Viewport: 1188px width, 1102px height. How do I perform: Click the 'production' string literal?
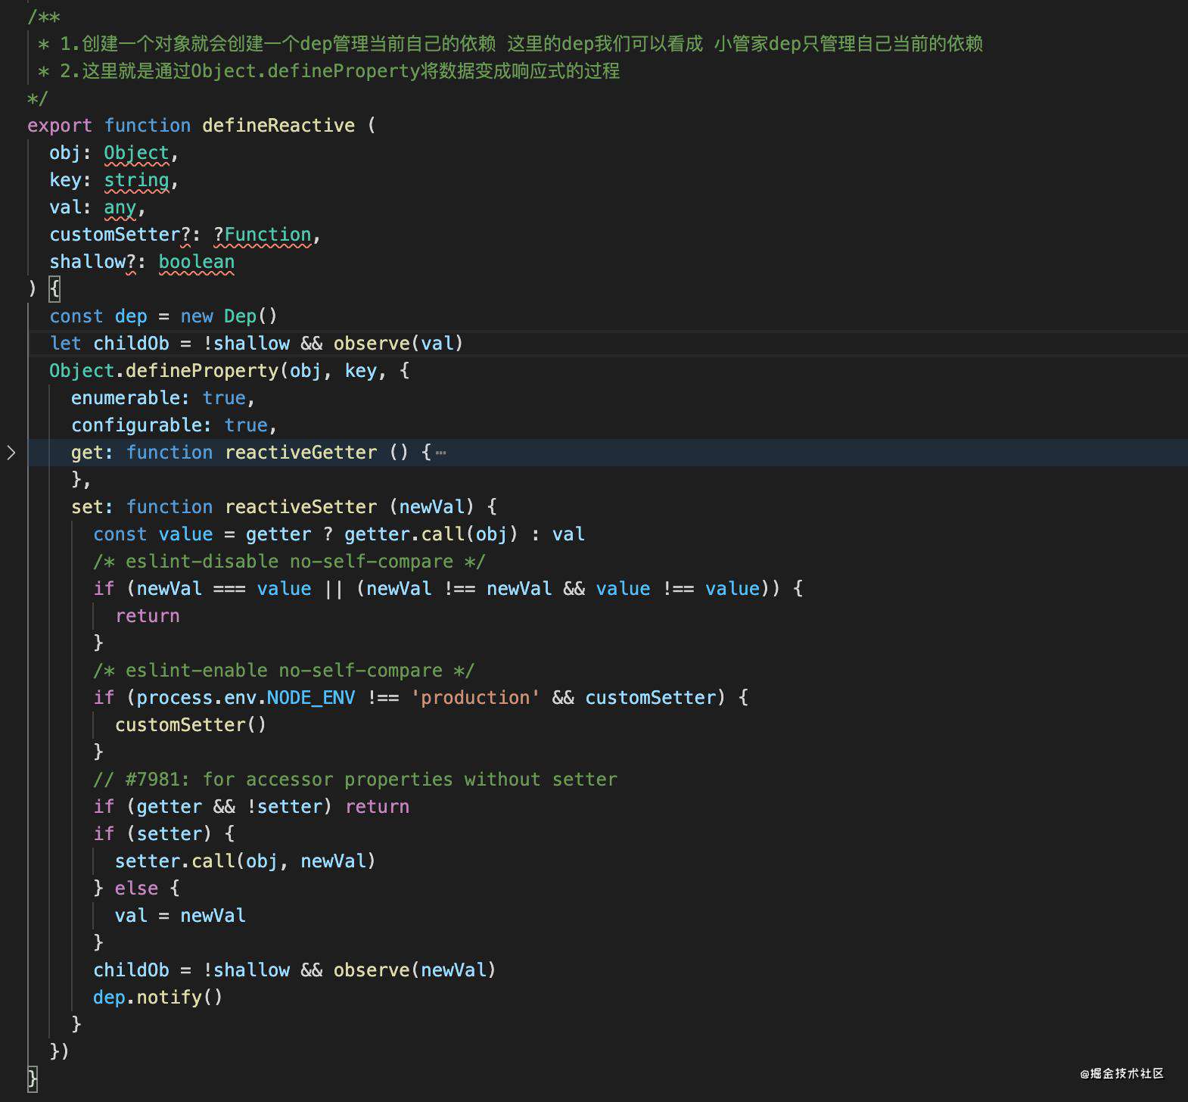click(475, 698)
